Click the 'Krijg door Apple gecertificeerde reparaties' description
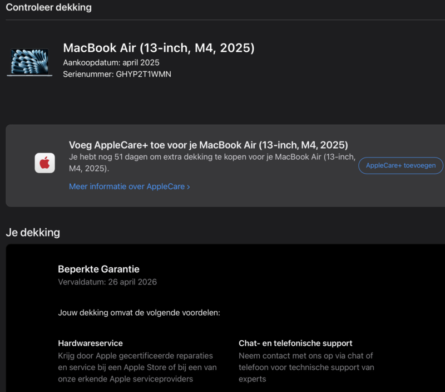Image resolution: width=445 pixels, height=392 pixels. tap(137, 367)
